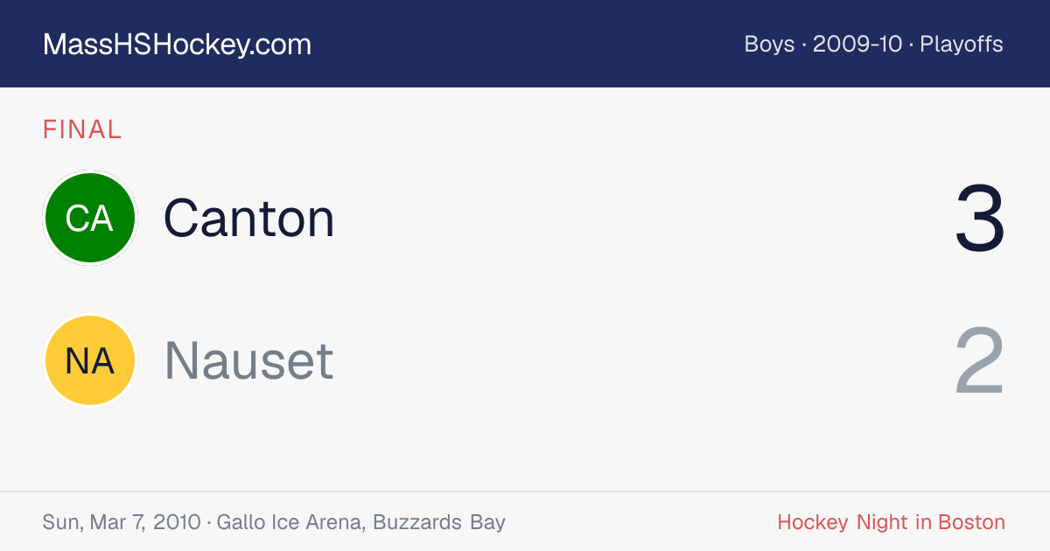This screenshot has height=551, width=1050.
Task: Open the MassHSHockey.com site title
Action: click(x=177, y=45)
